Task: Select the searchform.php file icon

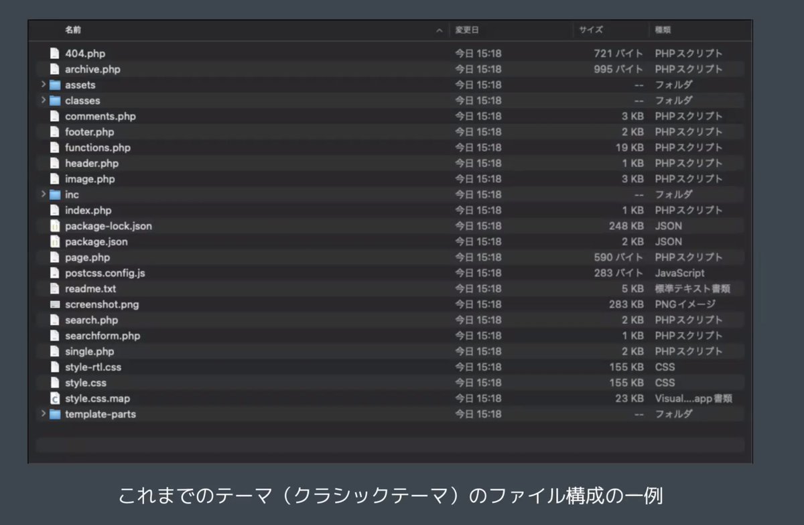Action: [x=55, y=336]
